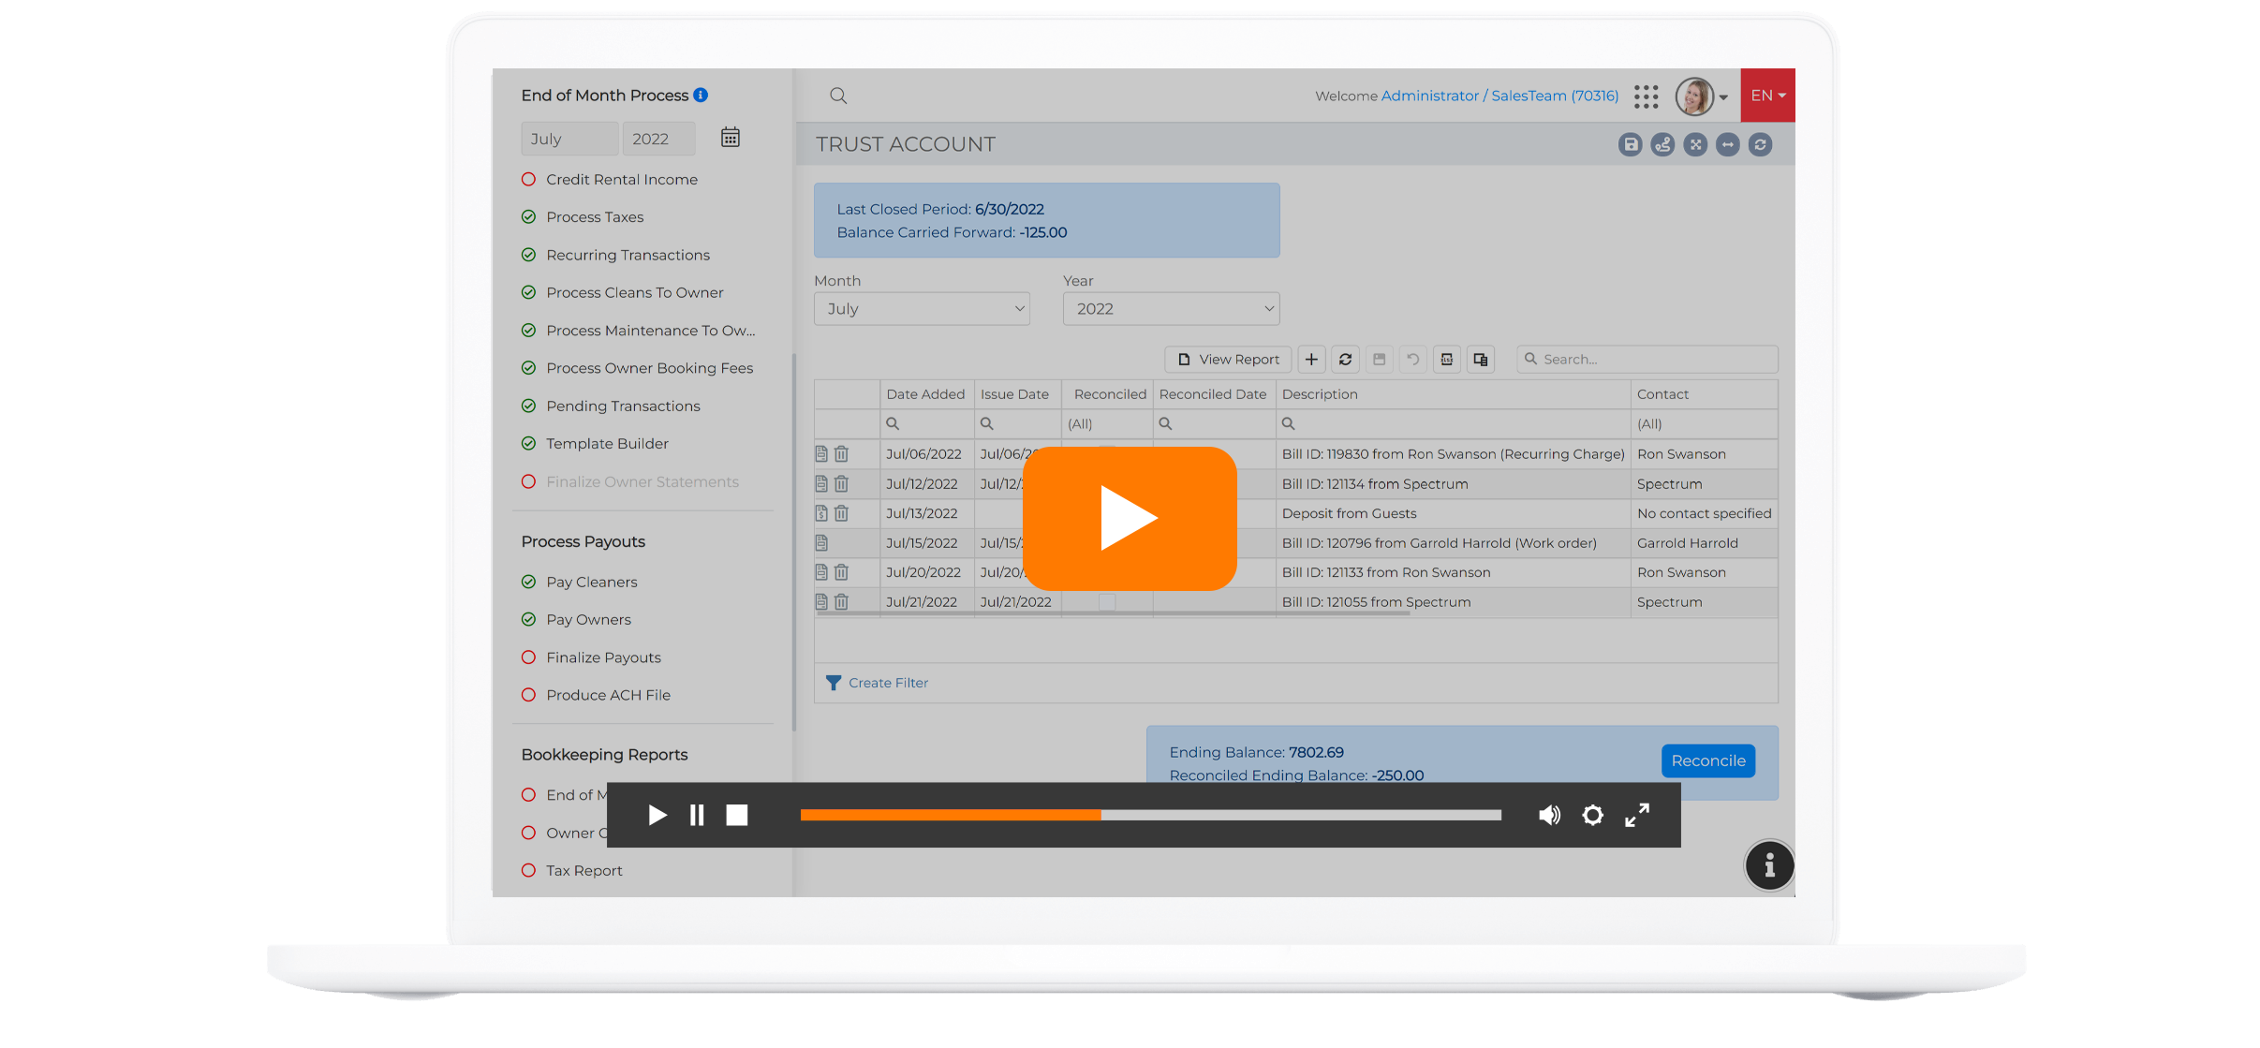Image resolution: width=2260 pixels, height=1048 pixels.
Task: Expand the video to fullscreen
Action: tap(1636, 815)
